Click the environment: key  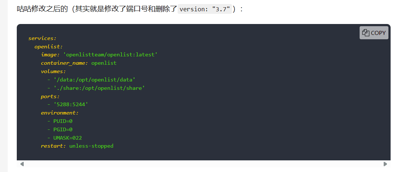pyautogui.click(x=60, y=113)
